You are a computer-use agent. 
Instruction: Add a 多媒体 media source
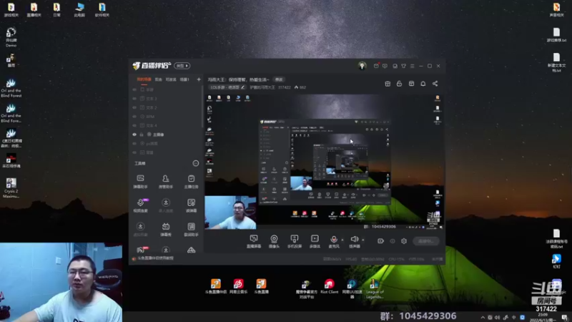(315, 241)
